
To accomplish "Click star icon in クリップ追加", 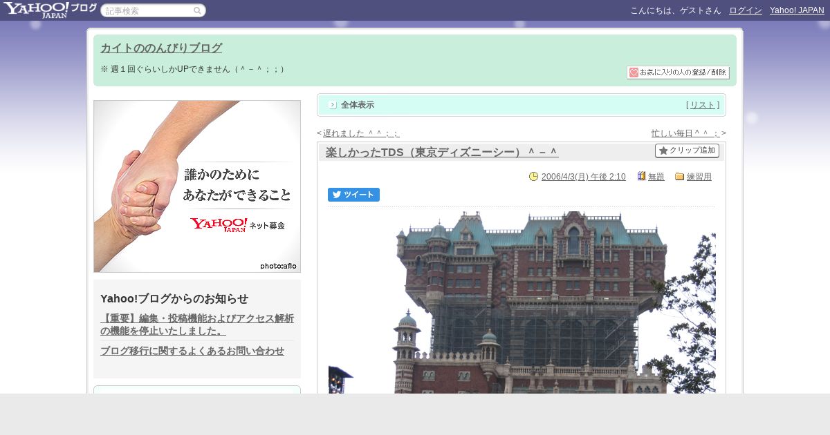I will point(663,151).
